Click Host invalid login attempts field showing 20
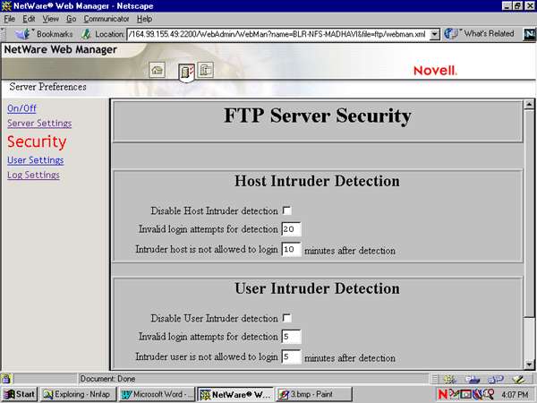Image resolution: width=537 pixels, height=403 pixels. (x=291, y=229)
